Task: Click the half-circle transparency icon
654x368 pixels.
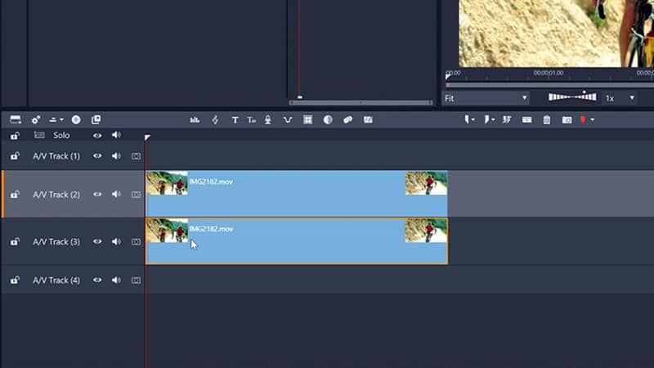Action: click(328, 120)
